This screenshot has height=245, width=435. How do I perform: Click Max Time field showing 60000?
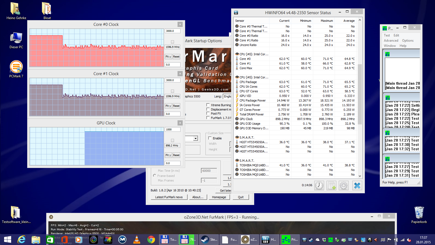click(209, 171)
